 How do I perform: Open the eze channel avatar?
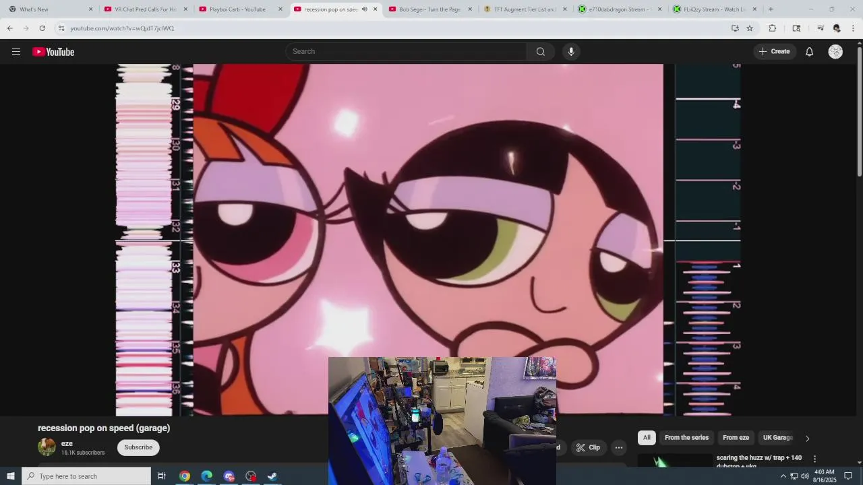[47, 447]
